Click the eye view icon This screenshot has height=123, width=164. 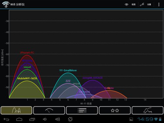126,5
